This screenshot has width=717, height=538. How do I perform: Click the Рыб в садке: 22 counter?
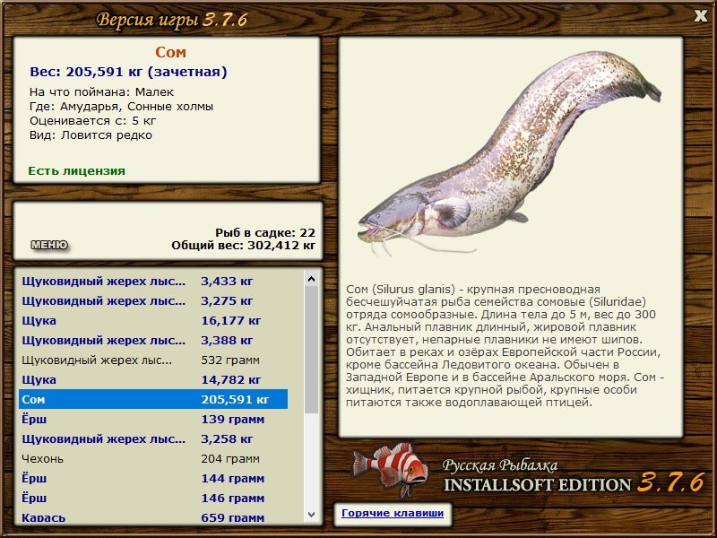pos(265,233)
